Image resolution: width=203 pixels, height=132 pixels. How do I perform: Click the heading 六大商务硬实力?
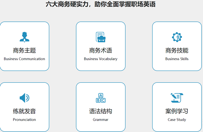click(67, 4)
